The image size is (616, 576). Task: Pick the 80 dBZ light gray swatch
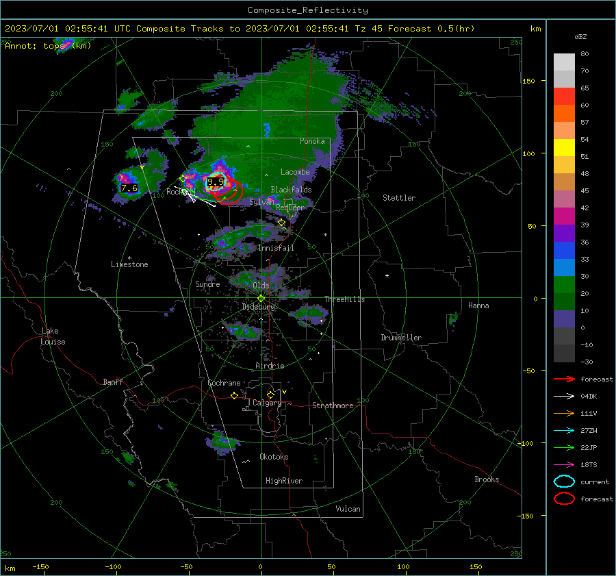(564, 62)
